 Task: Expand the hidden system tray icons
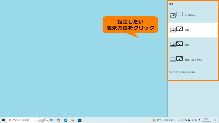pos(179,120)
